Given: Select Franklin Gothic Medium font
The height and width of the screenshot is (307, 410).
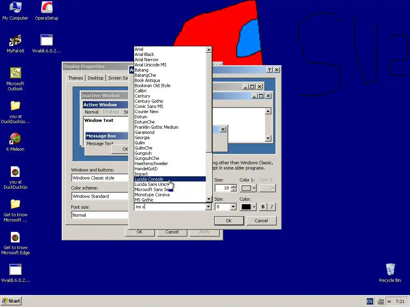Looking at the screenshot, I should 170,127.
